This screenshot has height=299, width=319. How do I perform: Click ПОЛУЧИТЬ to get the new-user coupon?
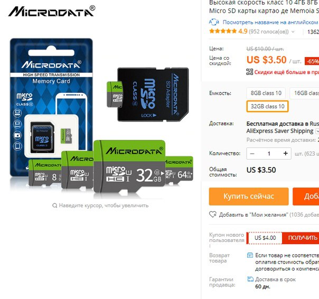coord(302,238)
